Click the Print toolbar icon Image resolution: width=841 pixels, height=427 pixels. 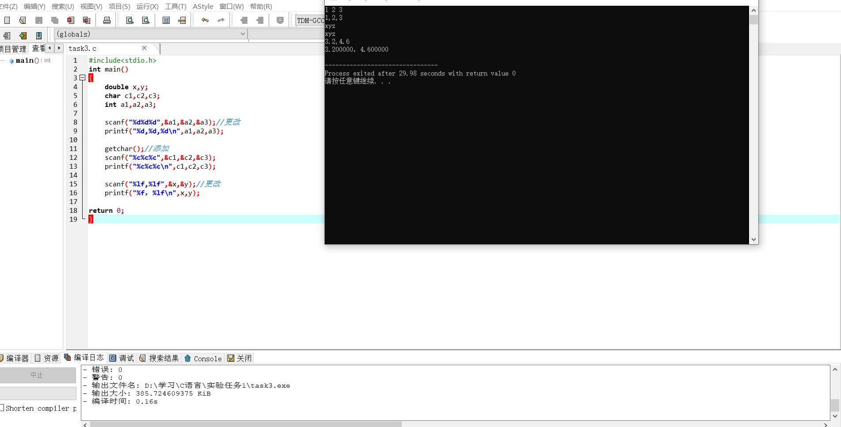pos(107,20)
